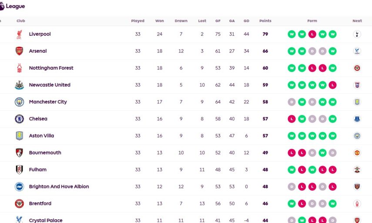Click Newcastle United's latest loss form badge

click(333, 85)
